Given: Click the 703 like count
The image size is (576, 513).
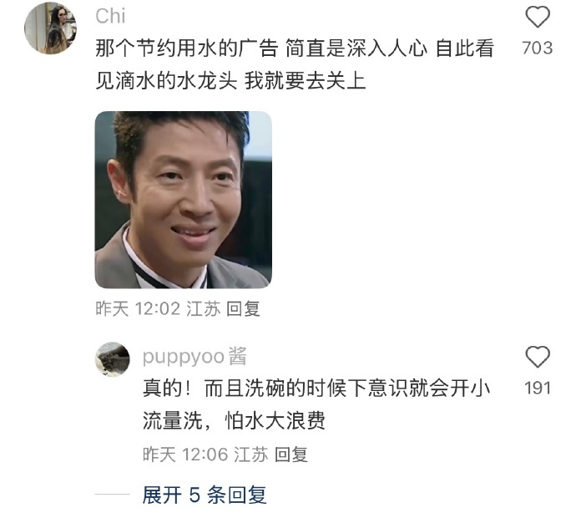Looking at the screenshot, I should point(538,48).
